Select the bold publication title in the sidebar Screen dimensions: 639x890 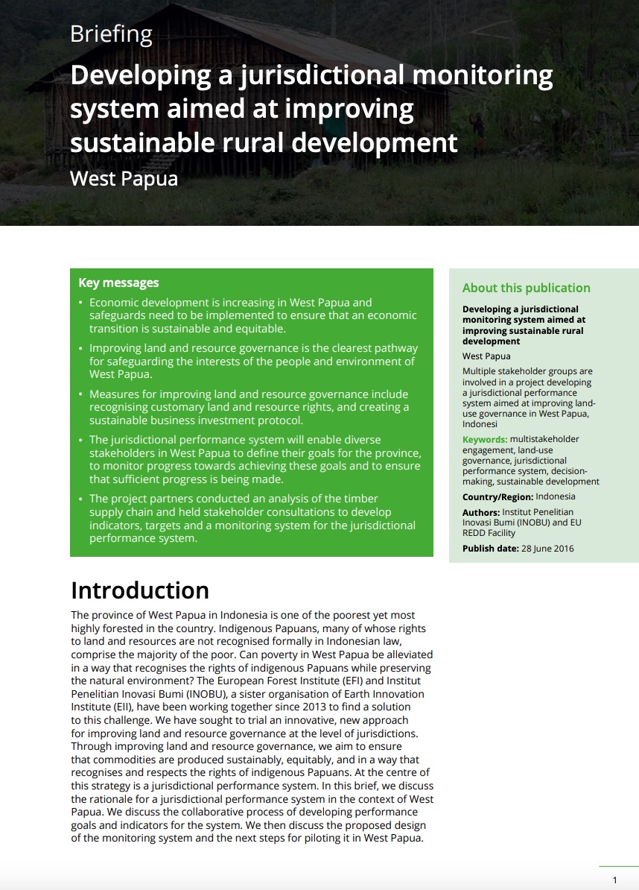[524, 325]
